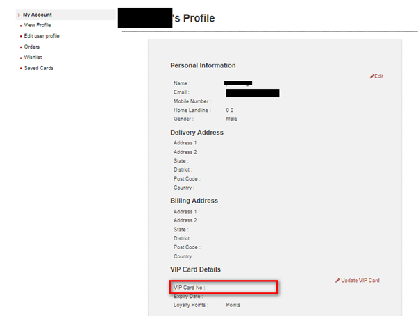Open the Saved Cards page
The height and width of the screenshot is (316, 418).
[x=39, y=68]
